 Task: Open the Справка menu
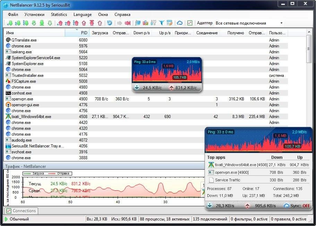click(x=122, y=15)
